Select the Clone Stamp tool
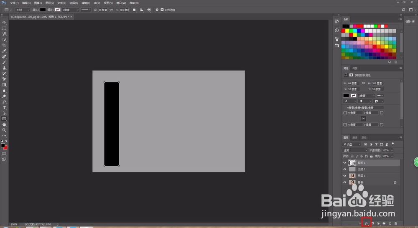 point(4,68)
